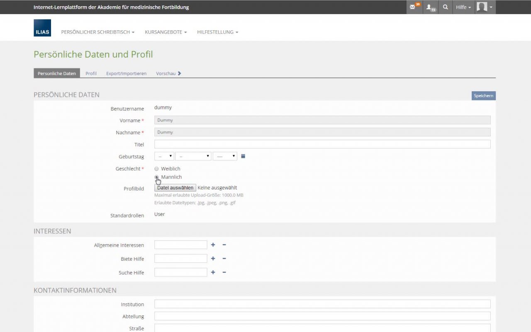
Task: Click the search magnifier icon
Action: pos(446,7)
